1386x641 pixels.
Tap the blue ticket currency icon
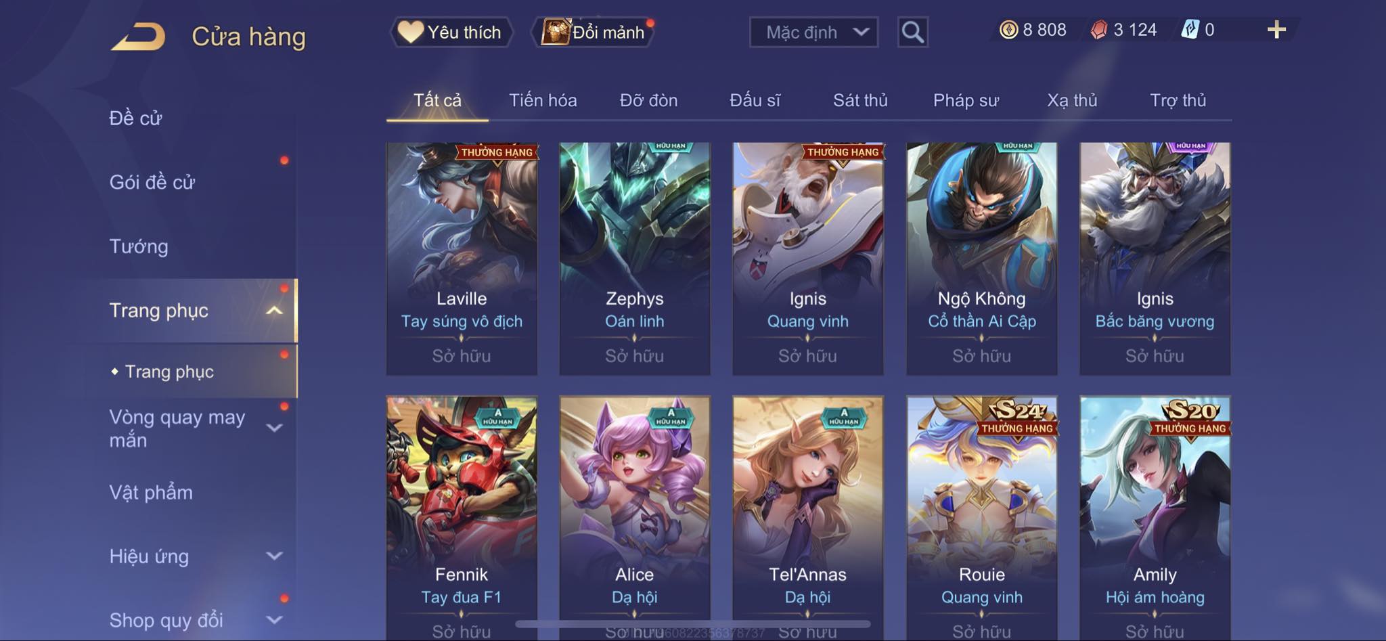click(1190, 30)
